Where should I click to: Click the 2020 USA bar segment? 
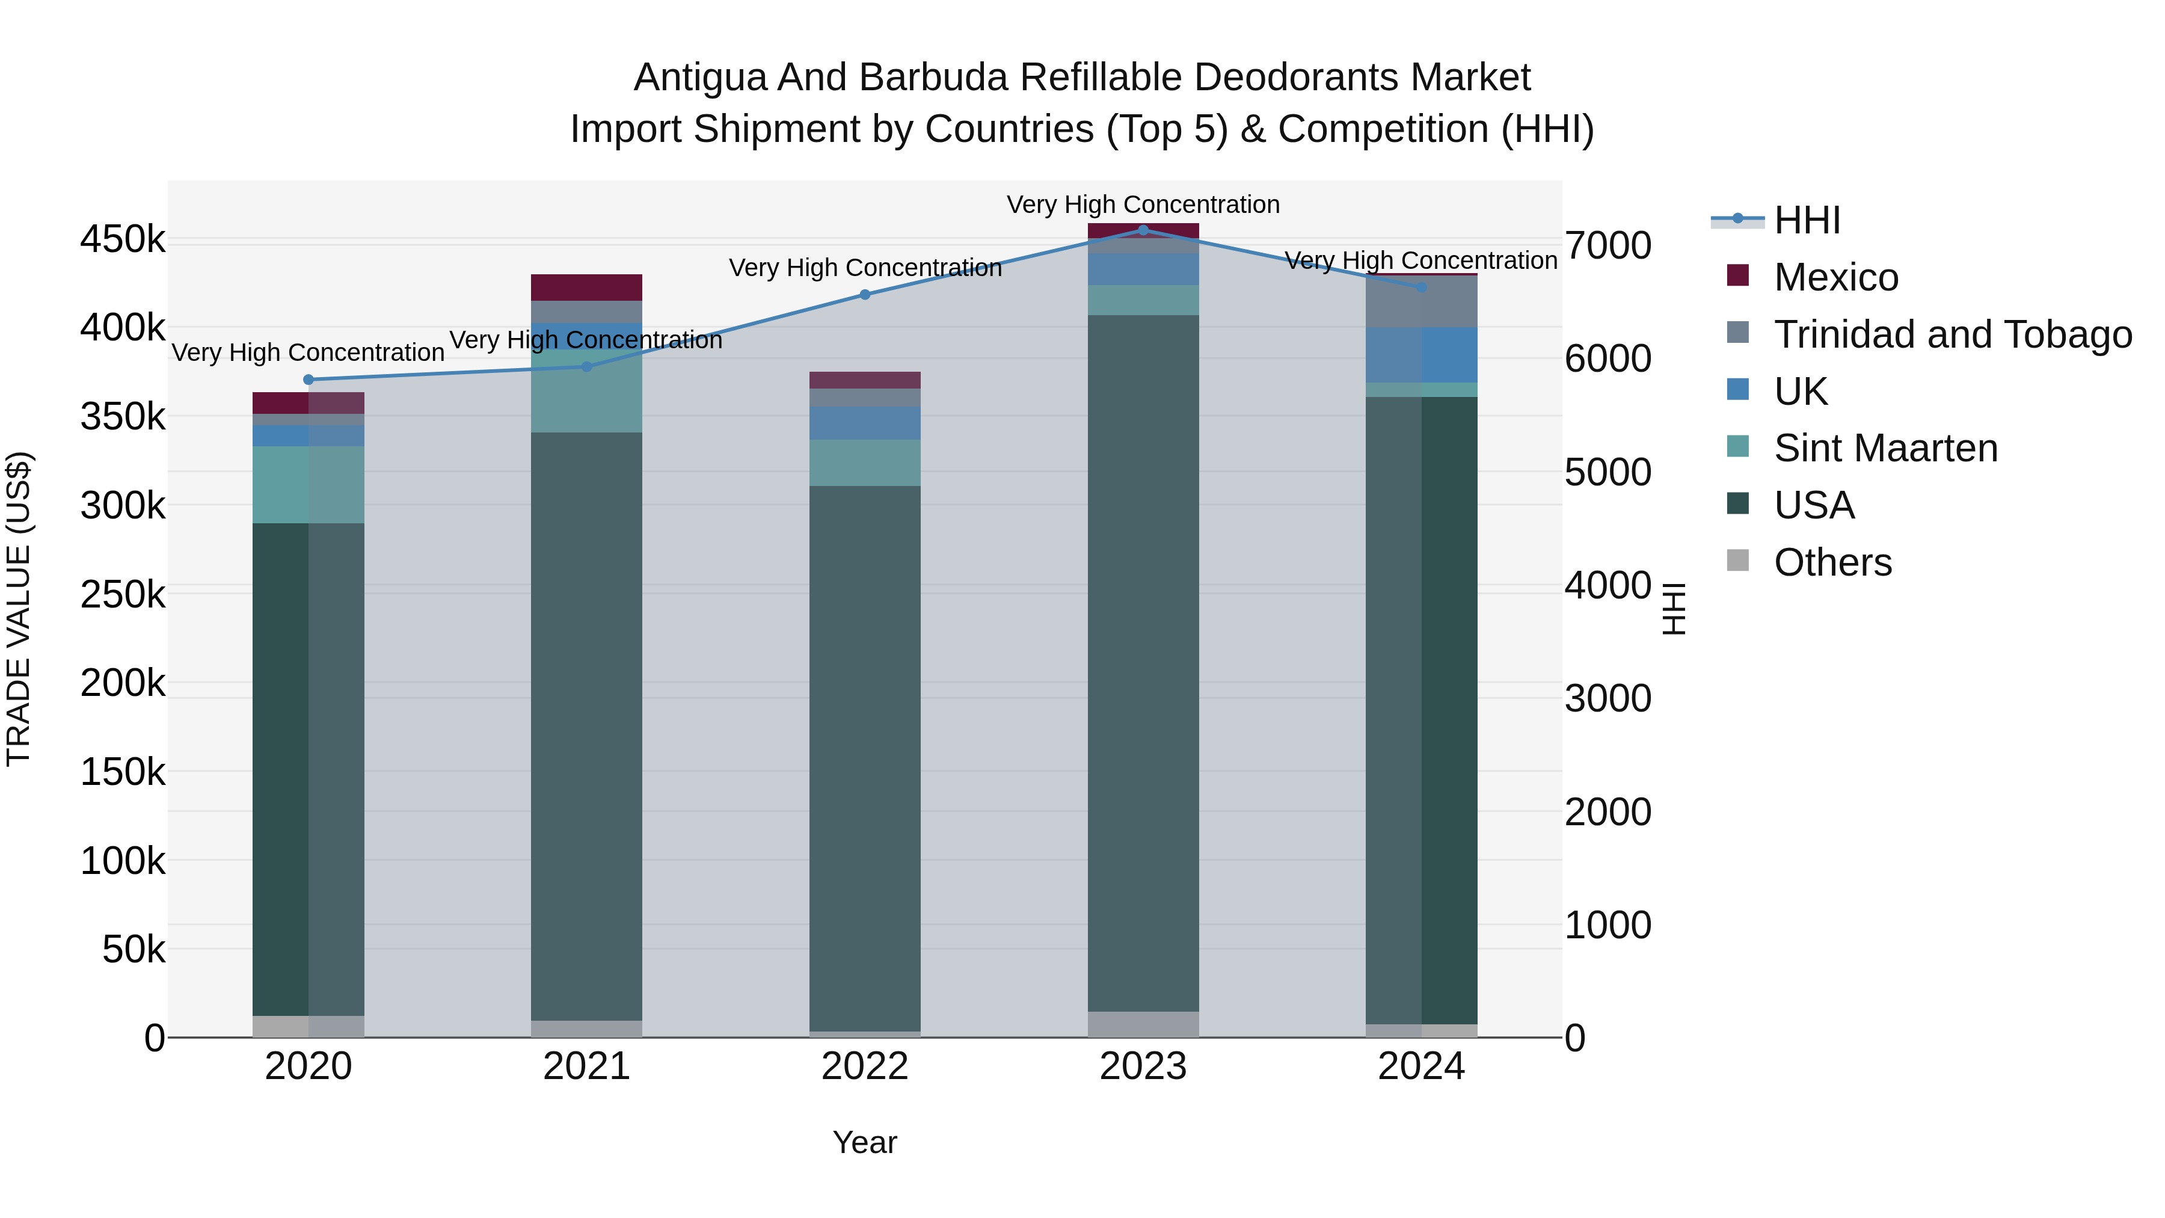[x=309, y=770]
